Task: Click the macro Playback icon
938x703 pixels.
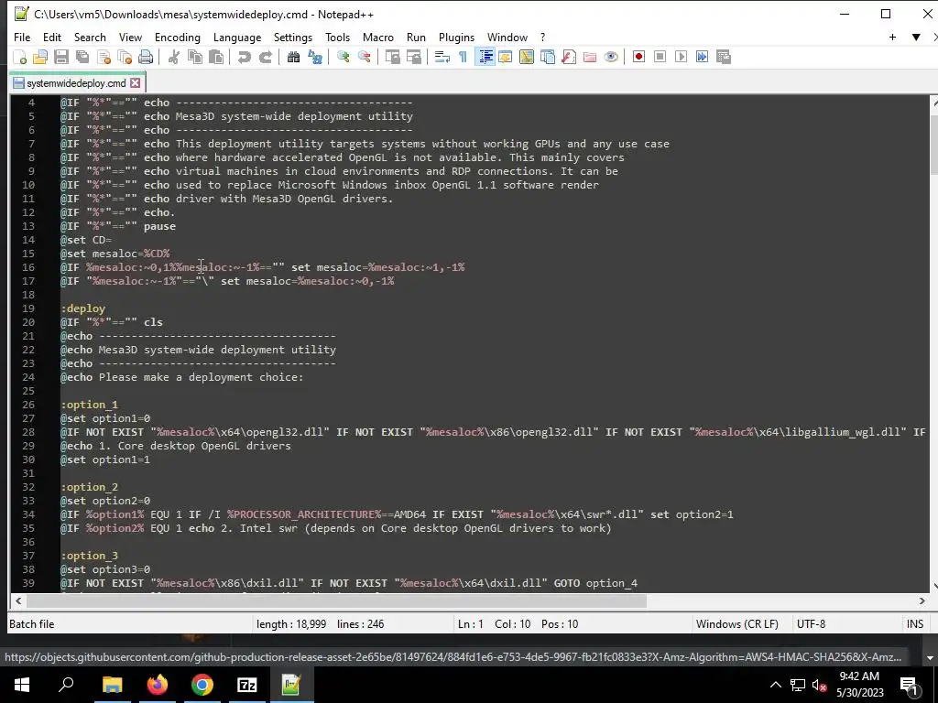Action: pyautogui.click(x=681, y=57)
